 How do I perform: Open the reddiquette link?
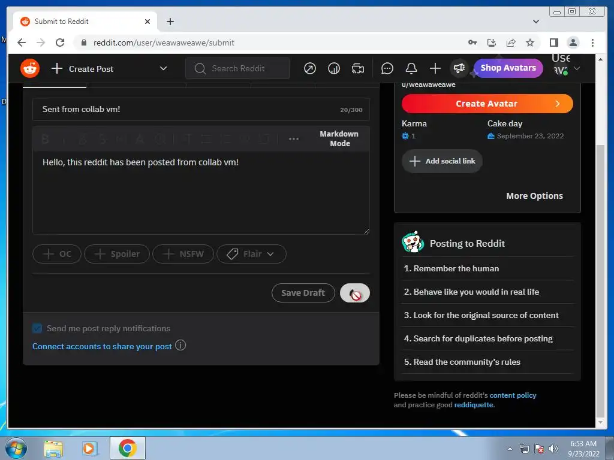point(474,405)
